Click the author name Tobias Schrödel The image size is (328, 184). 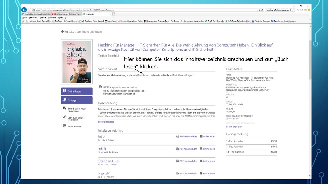pyautogui.click(x=108, y=56)
